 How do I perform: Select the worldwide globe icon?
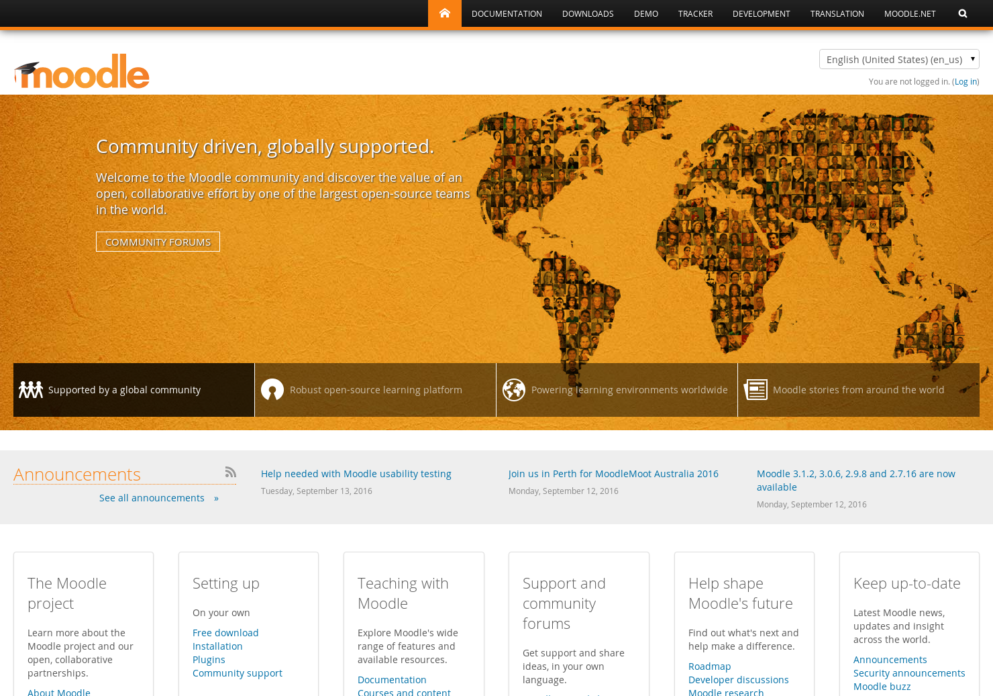514,389
